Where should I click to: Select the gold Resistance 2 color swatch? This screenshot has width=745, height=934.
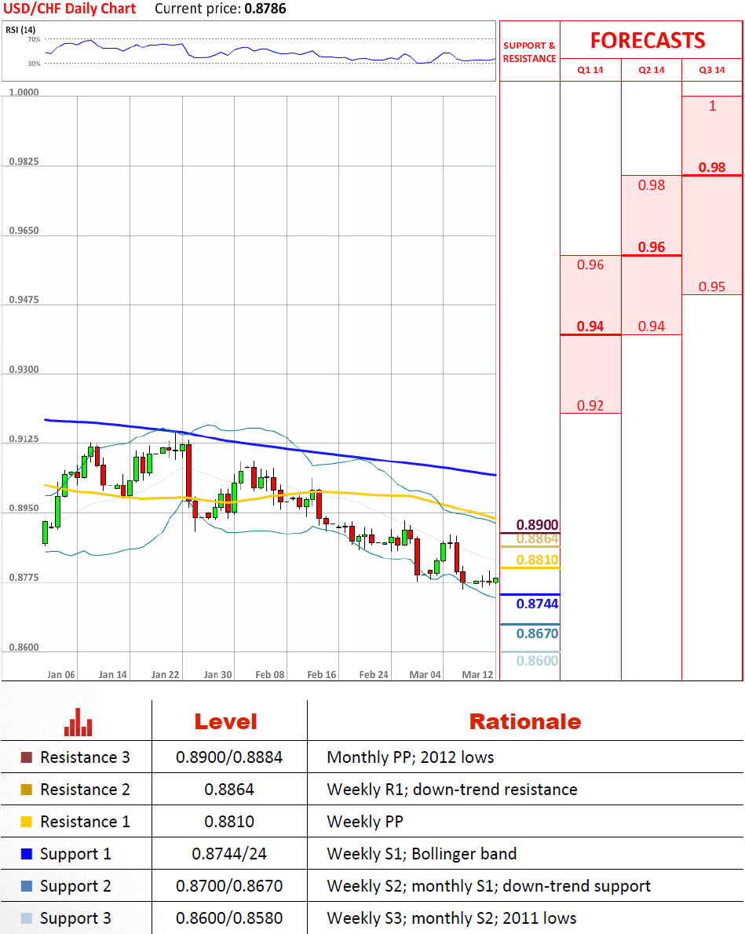(x=27, y=790)
